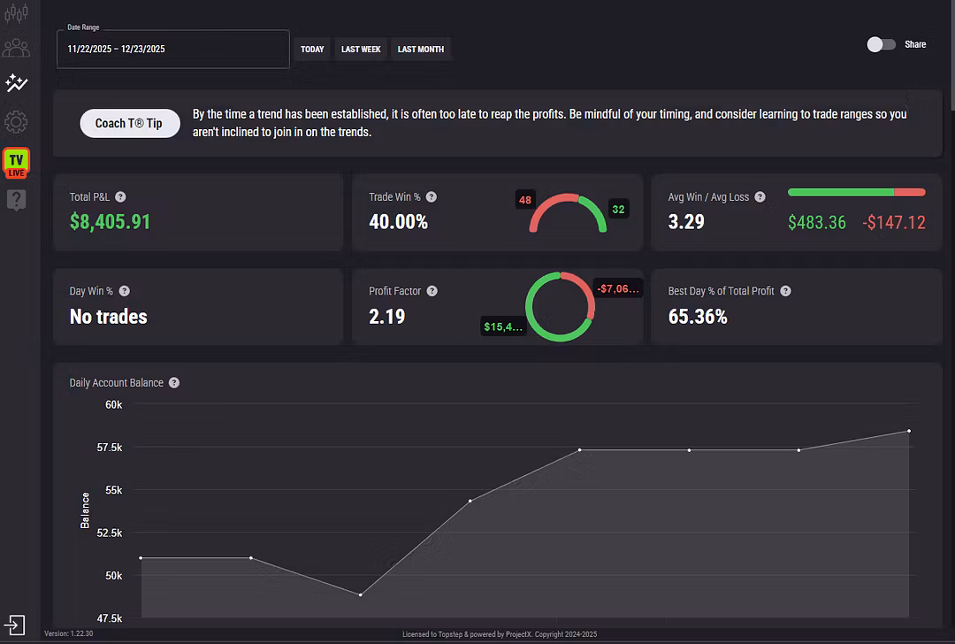Image resolution: width=955 pixels, height=644 pixels.
Task: Click the logout icon at bottom left
Action: point(15,625)
